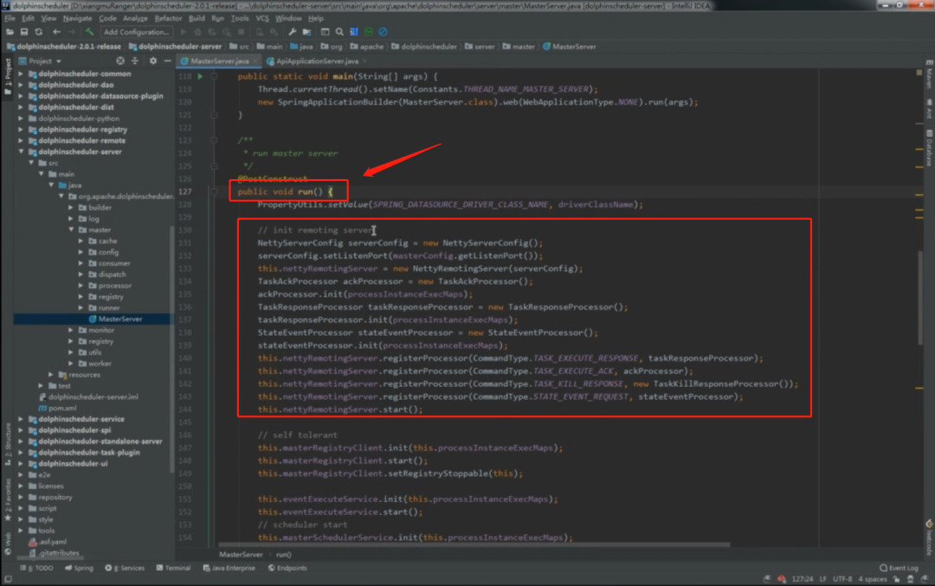This screenshot has width=935, height=586.
Task: Open Project panel gear settings
Action: tap(153, 61)
